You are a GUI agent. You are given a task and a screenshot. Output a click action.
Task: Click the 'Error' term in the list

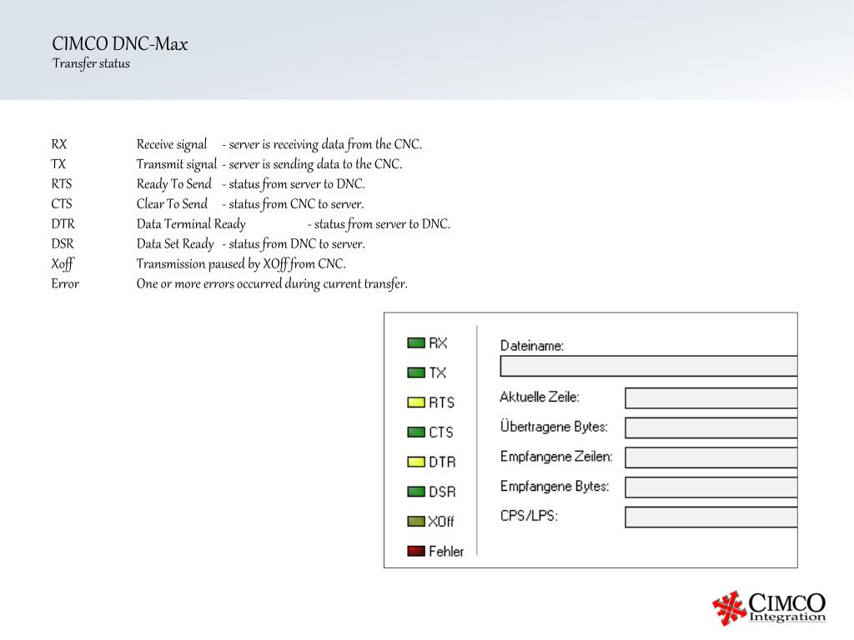pyautogui.click(x=65, y=284)
